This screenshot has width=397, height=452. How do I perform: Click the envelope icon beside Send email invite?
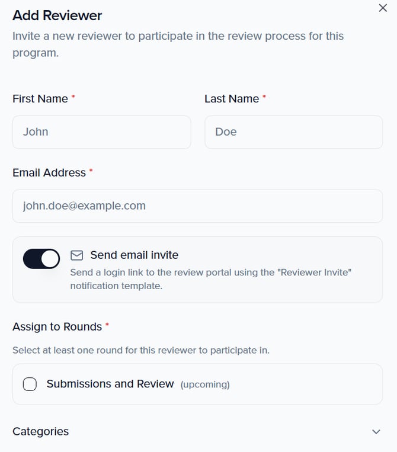76,255
